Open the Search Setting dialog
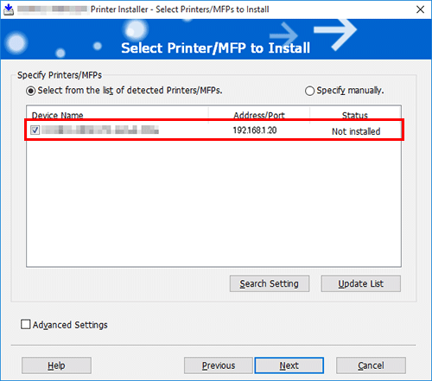 click(270, 283)
